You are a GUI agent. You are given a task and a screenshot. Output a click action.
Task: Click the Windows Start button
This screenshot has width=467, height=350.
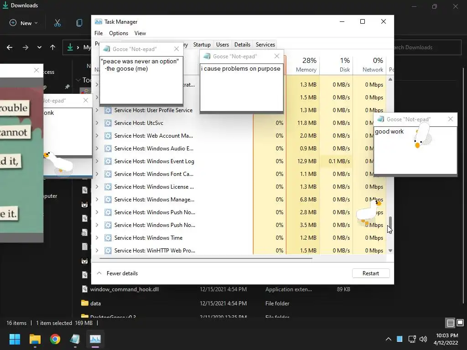(15, 339)
